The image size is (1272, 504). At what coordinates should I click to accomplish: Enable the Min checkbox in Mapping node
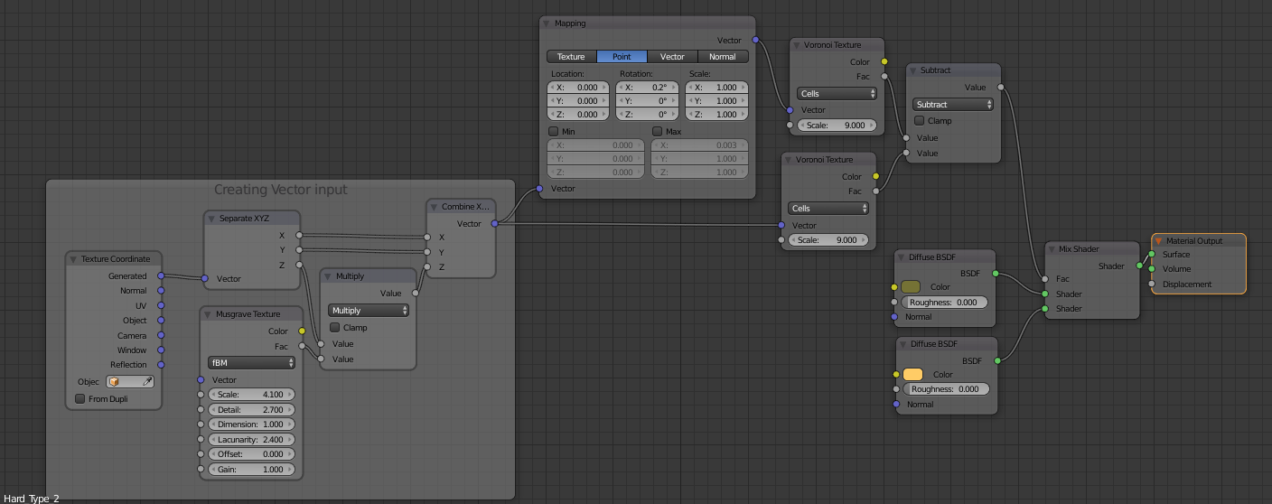554,131
